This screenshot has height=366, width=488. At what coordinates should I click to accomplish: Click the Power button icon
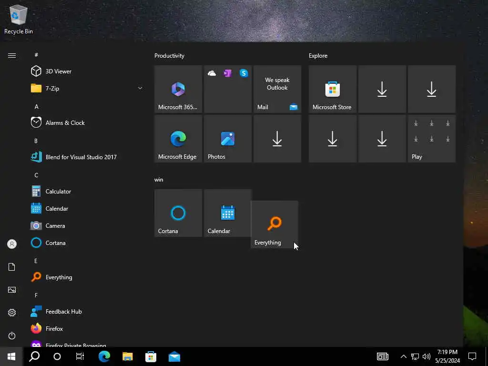12,335
